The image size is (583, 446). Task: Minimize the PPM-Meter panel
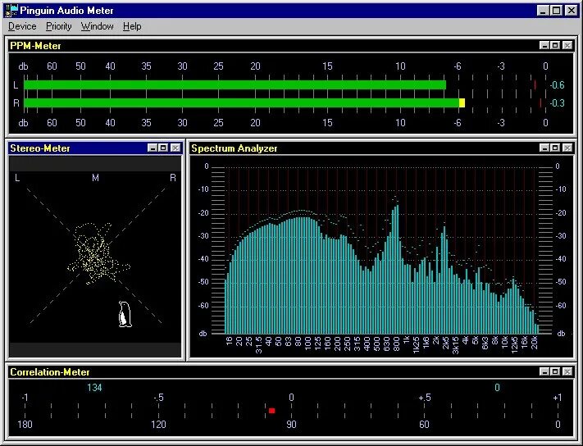(544, 45)
